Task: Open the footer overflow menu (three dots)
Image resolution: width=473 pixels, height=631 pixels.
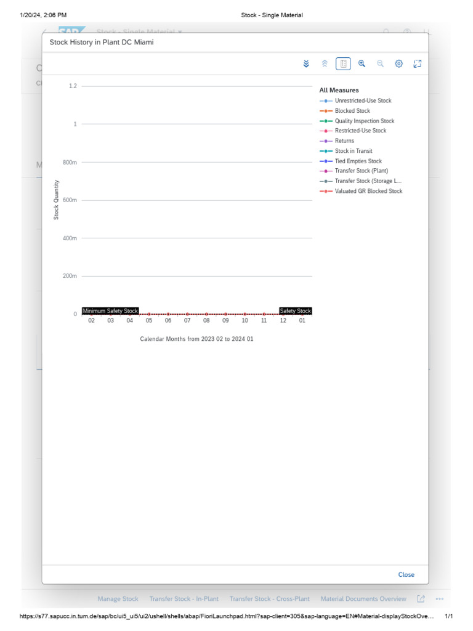Action: (439, 598)
